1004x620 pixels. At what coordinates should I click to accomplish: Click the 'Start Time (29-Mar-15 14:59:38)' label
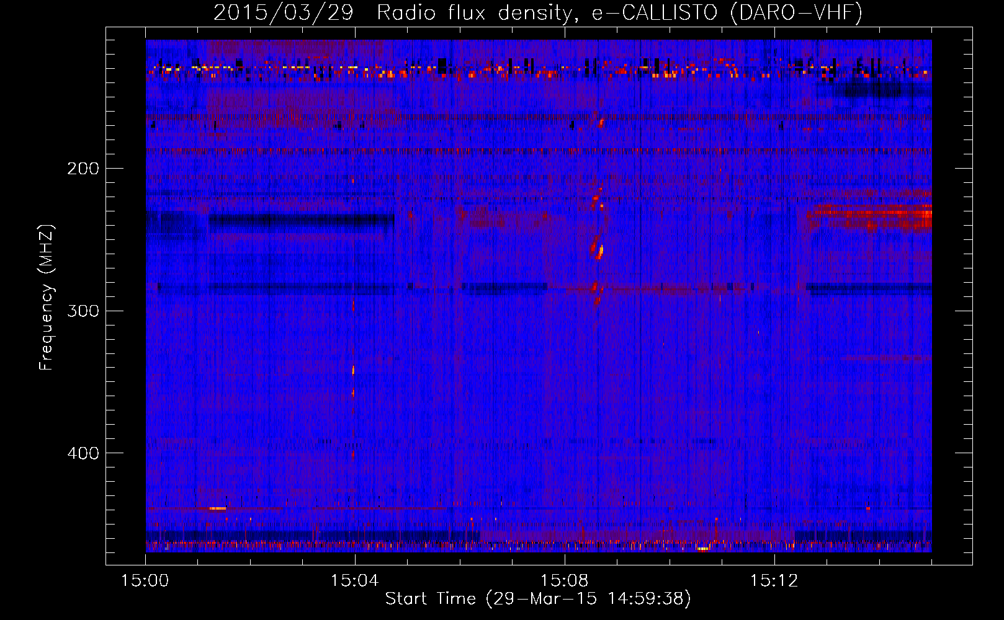coord(538,599)
